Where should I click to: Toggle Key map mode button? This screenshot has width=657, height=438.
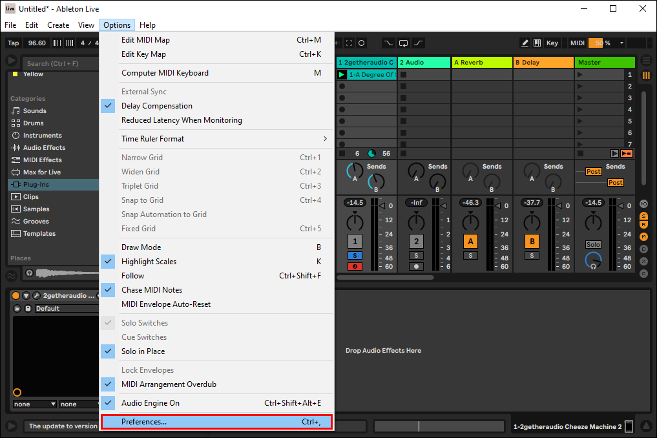point(552,43)
